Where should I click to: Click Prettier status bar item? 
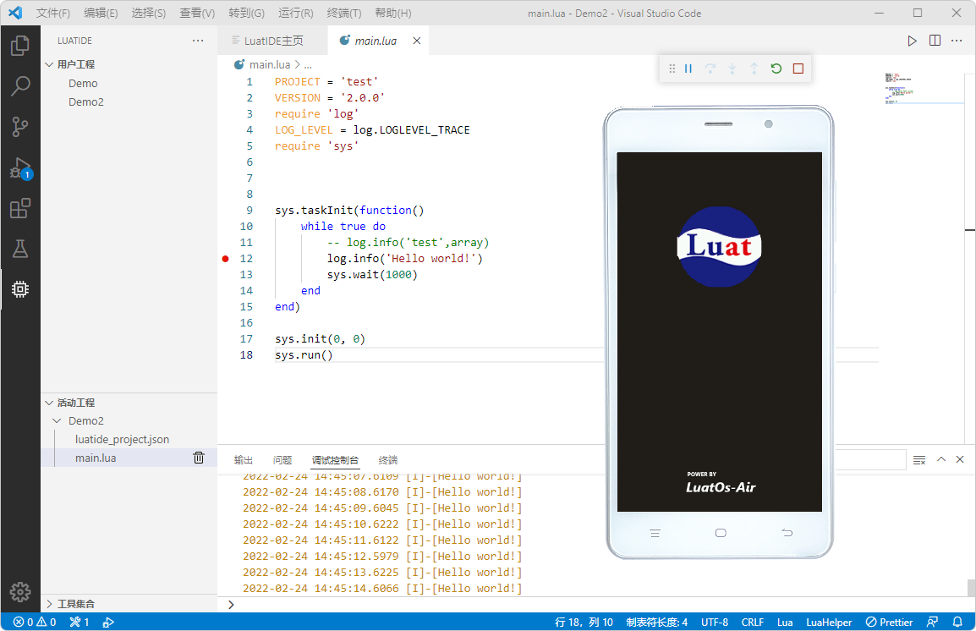tap(889, 622)
